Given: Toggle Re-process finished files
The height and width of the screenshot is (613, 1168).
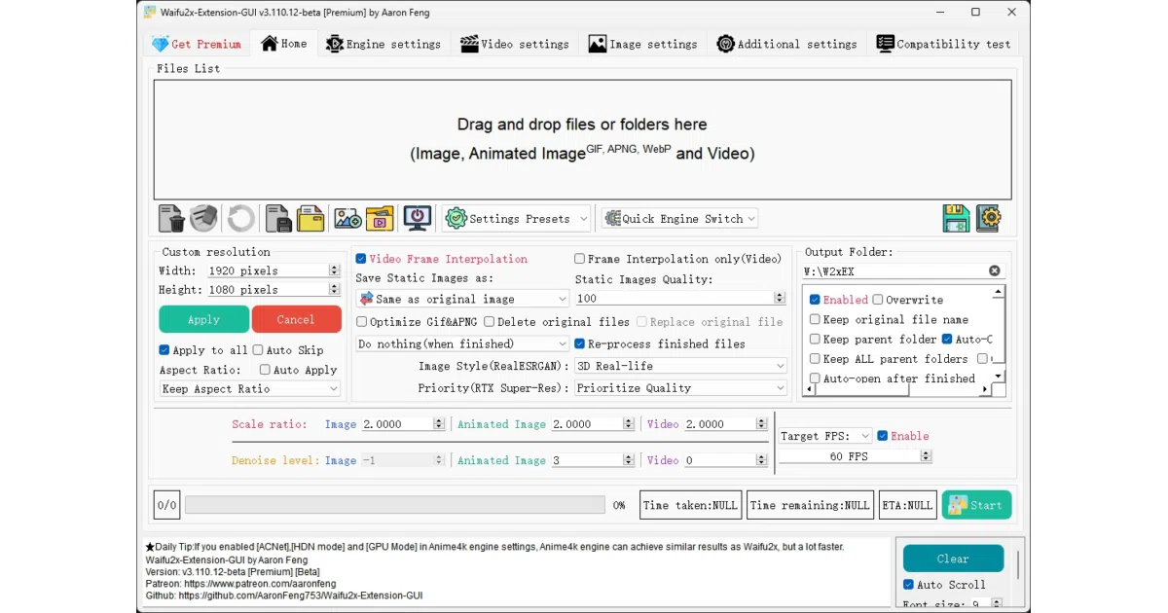Looking at the screenshot, I should point(579,344).
